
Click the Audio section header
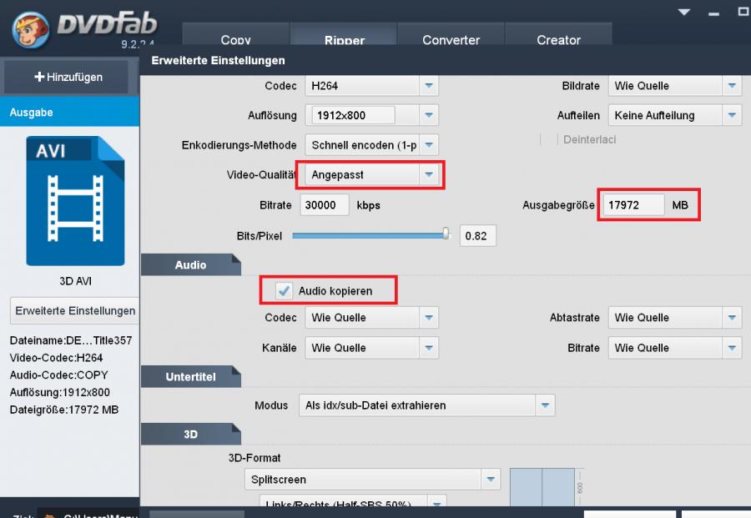click(190, 264)
